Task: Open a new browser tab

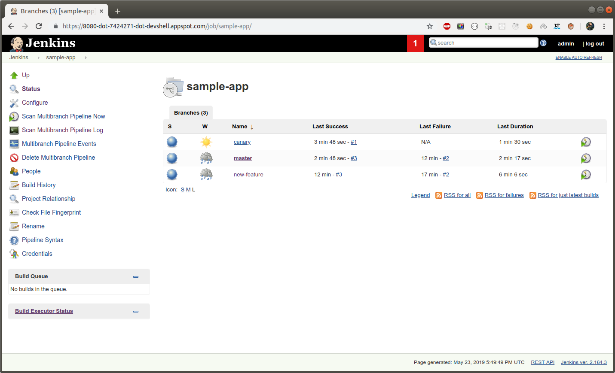Action: 117,11
